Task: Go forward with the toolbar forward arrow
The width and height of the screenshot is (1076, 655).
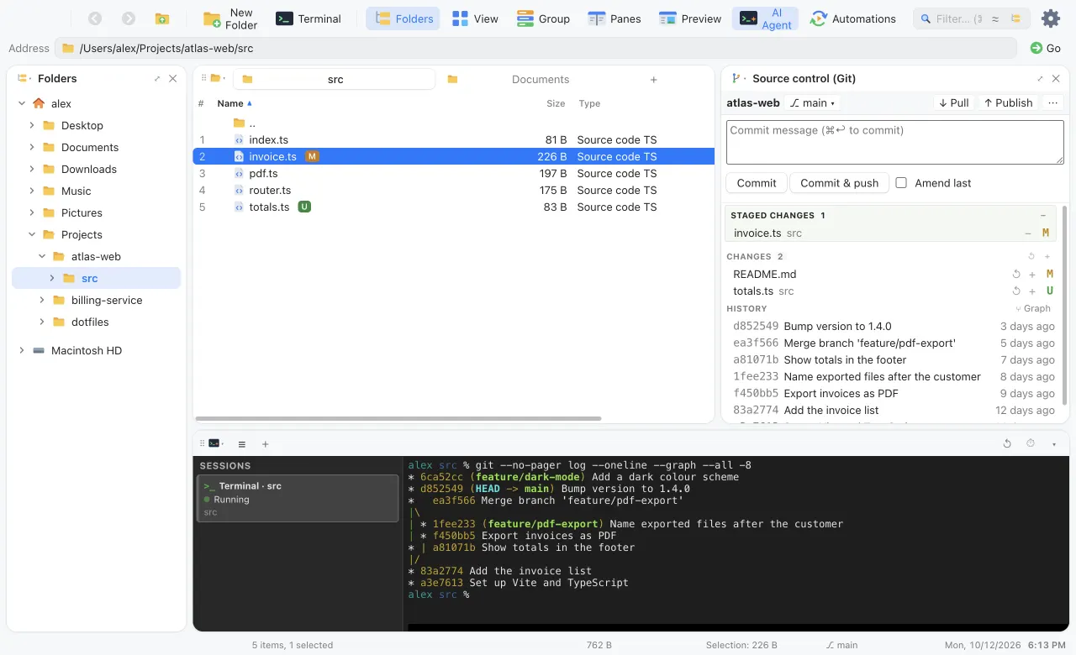Action: (x=129, y=18)
